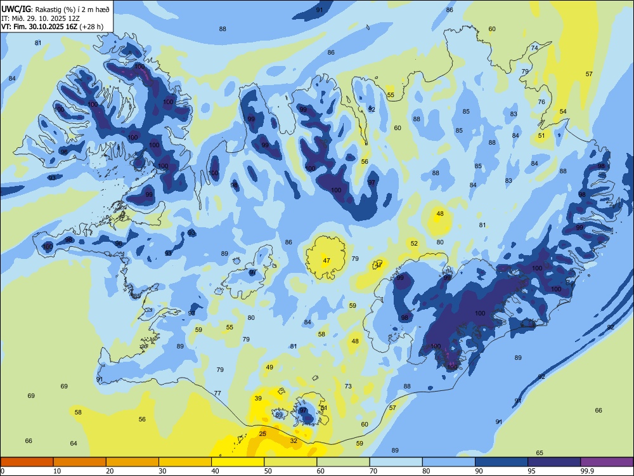The image size is (634, 476).
Task: Click the map humidity value '74'
Action: point(534,48)
